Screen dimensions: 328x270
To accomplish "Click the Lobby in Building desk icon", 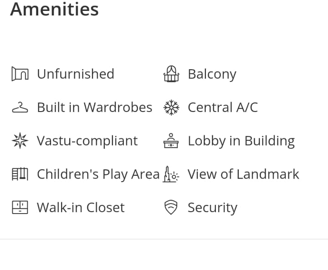I will point(171,141).
